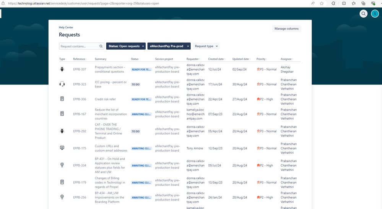The image size is (382, 209).
Task: Open ICC pricing - percent or base summary
Action: (111, 84)
